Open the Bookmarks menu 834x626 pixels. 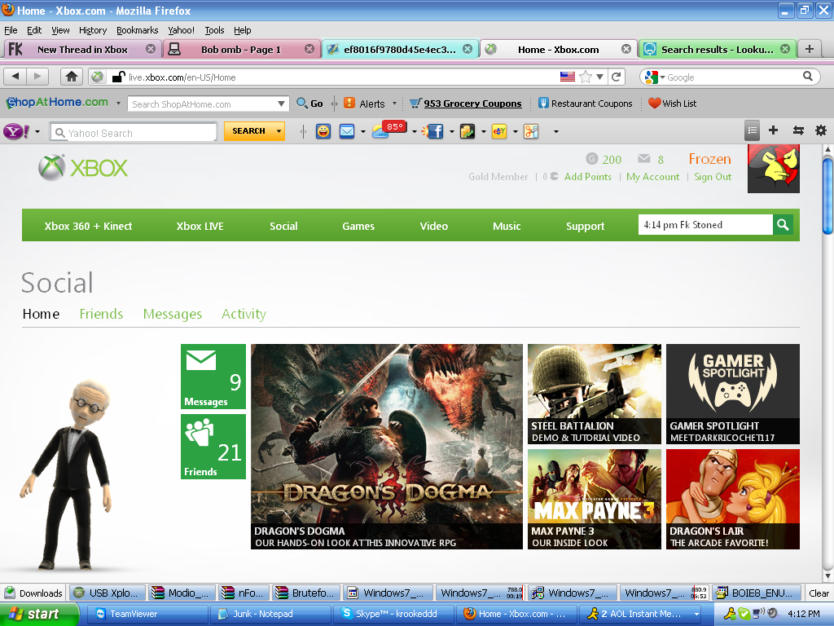pos(137,30)
